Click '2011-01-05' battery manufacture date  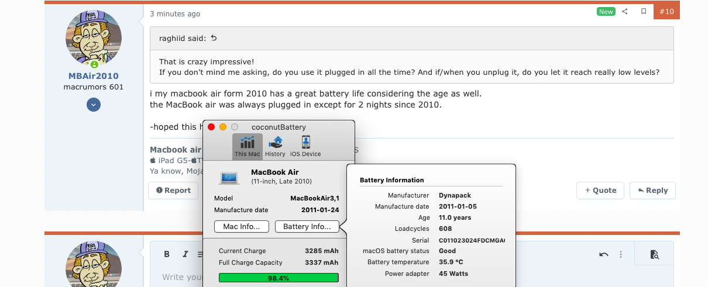coord(457,206)
